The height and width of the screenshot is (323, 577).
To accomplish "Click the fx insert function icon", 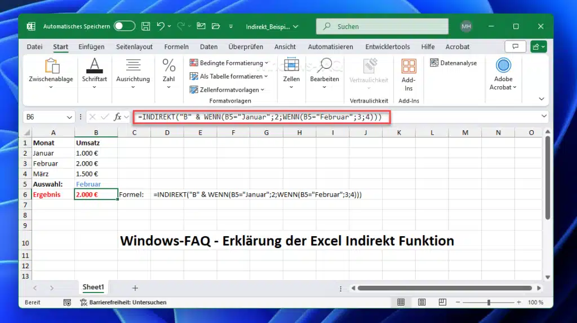I will coord(118,117).
